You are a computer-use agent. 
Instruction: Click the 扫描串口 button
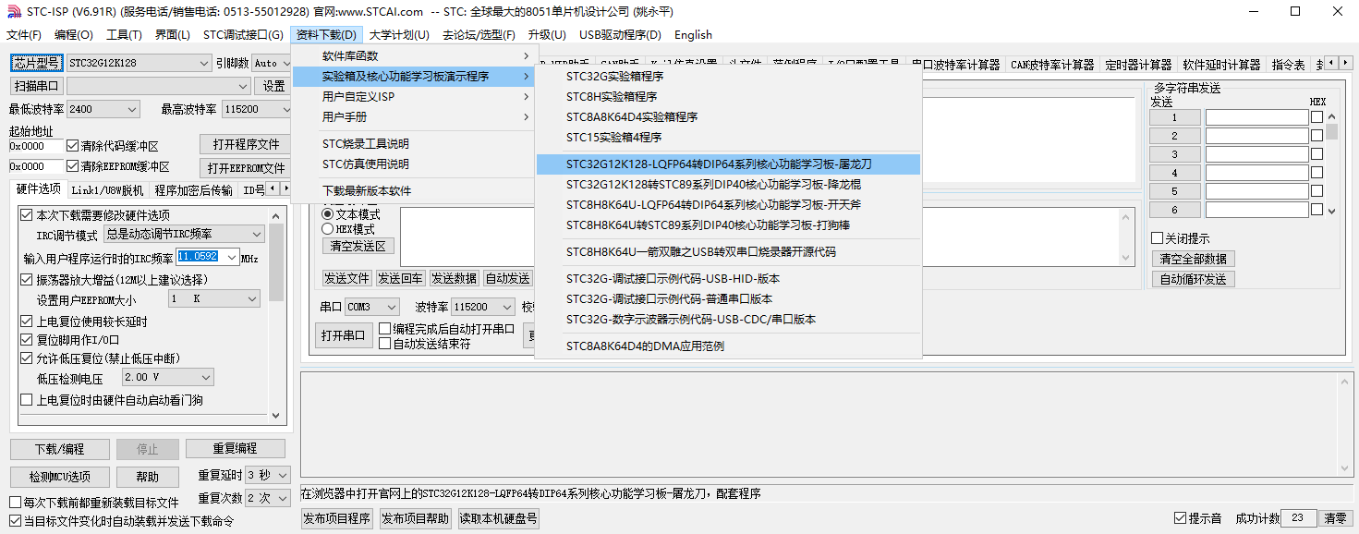tap(37, 86)
